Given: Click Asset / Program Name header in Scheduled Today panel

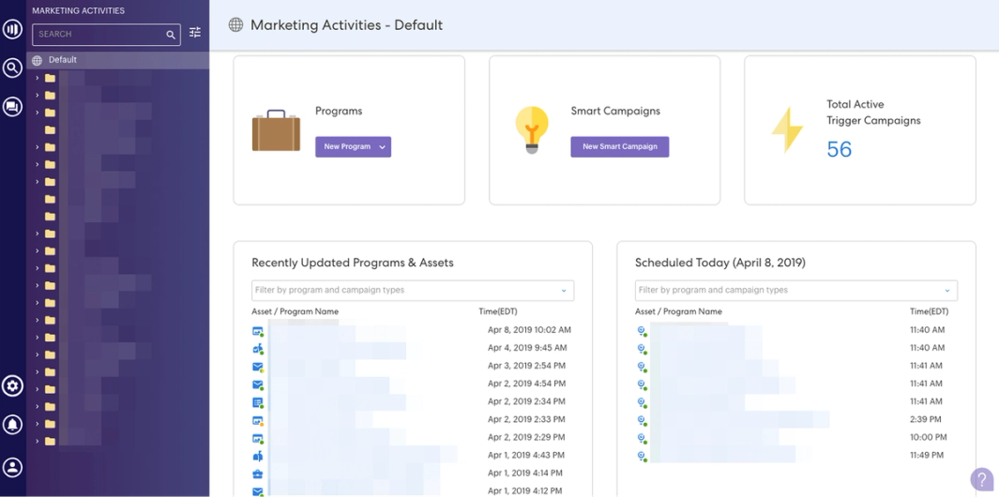Looking at the screenshot, I should tap(678, 311).
